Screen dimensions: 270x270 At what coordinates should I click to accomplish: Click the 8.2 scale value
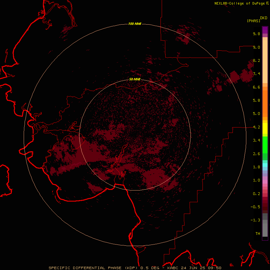(x=256, y=60)
